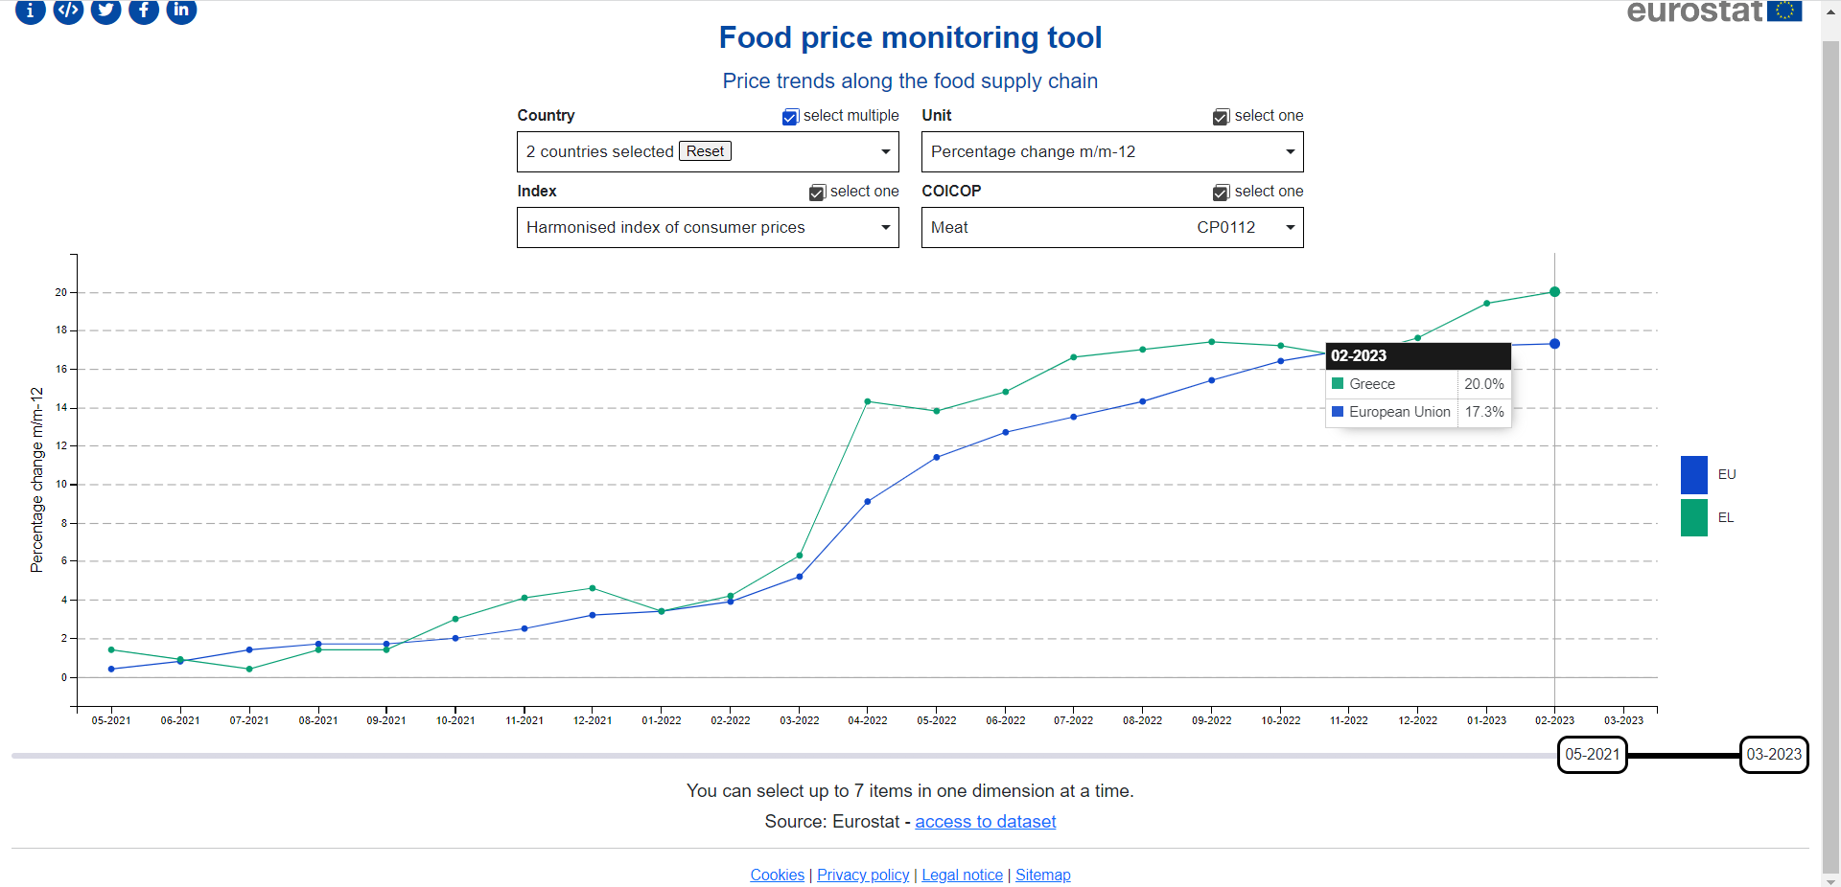This screenshot has height=887, width=1841.
Task: Click the Greece 02-2023 data point
Action: (1554, 292)
